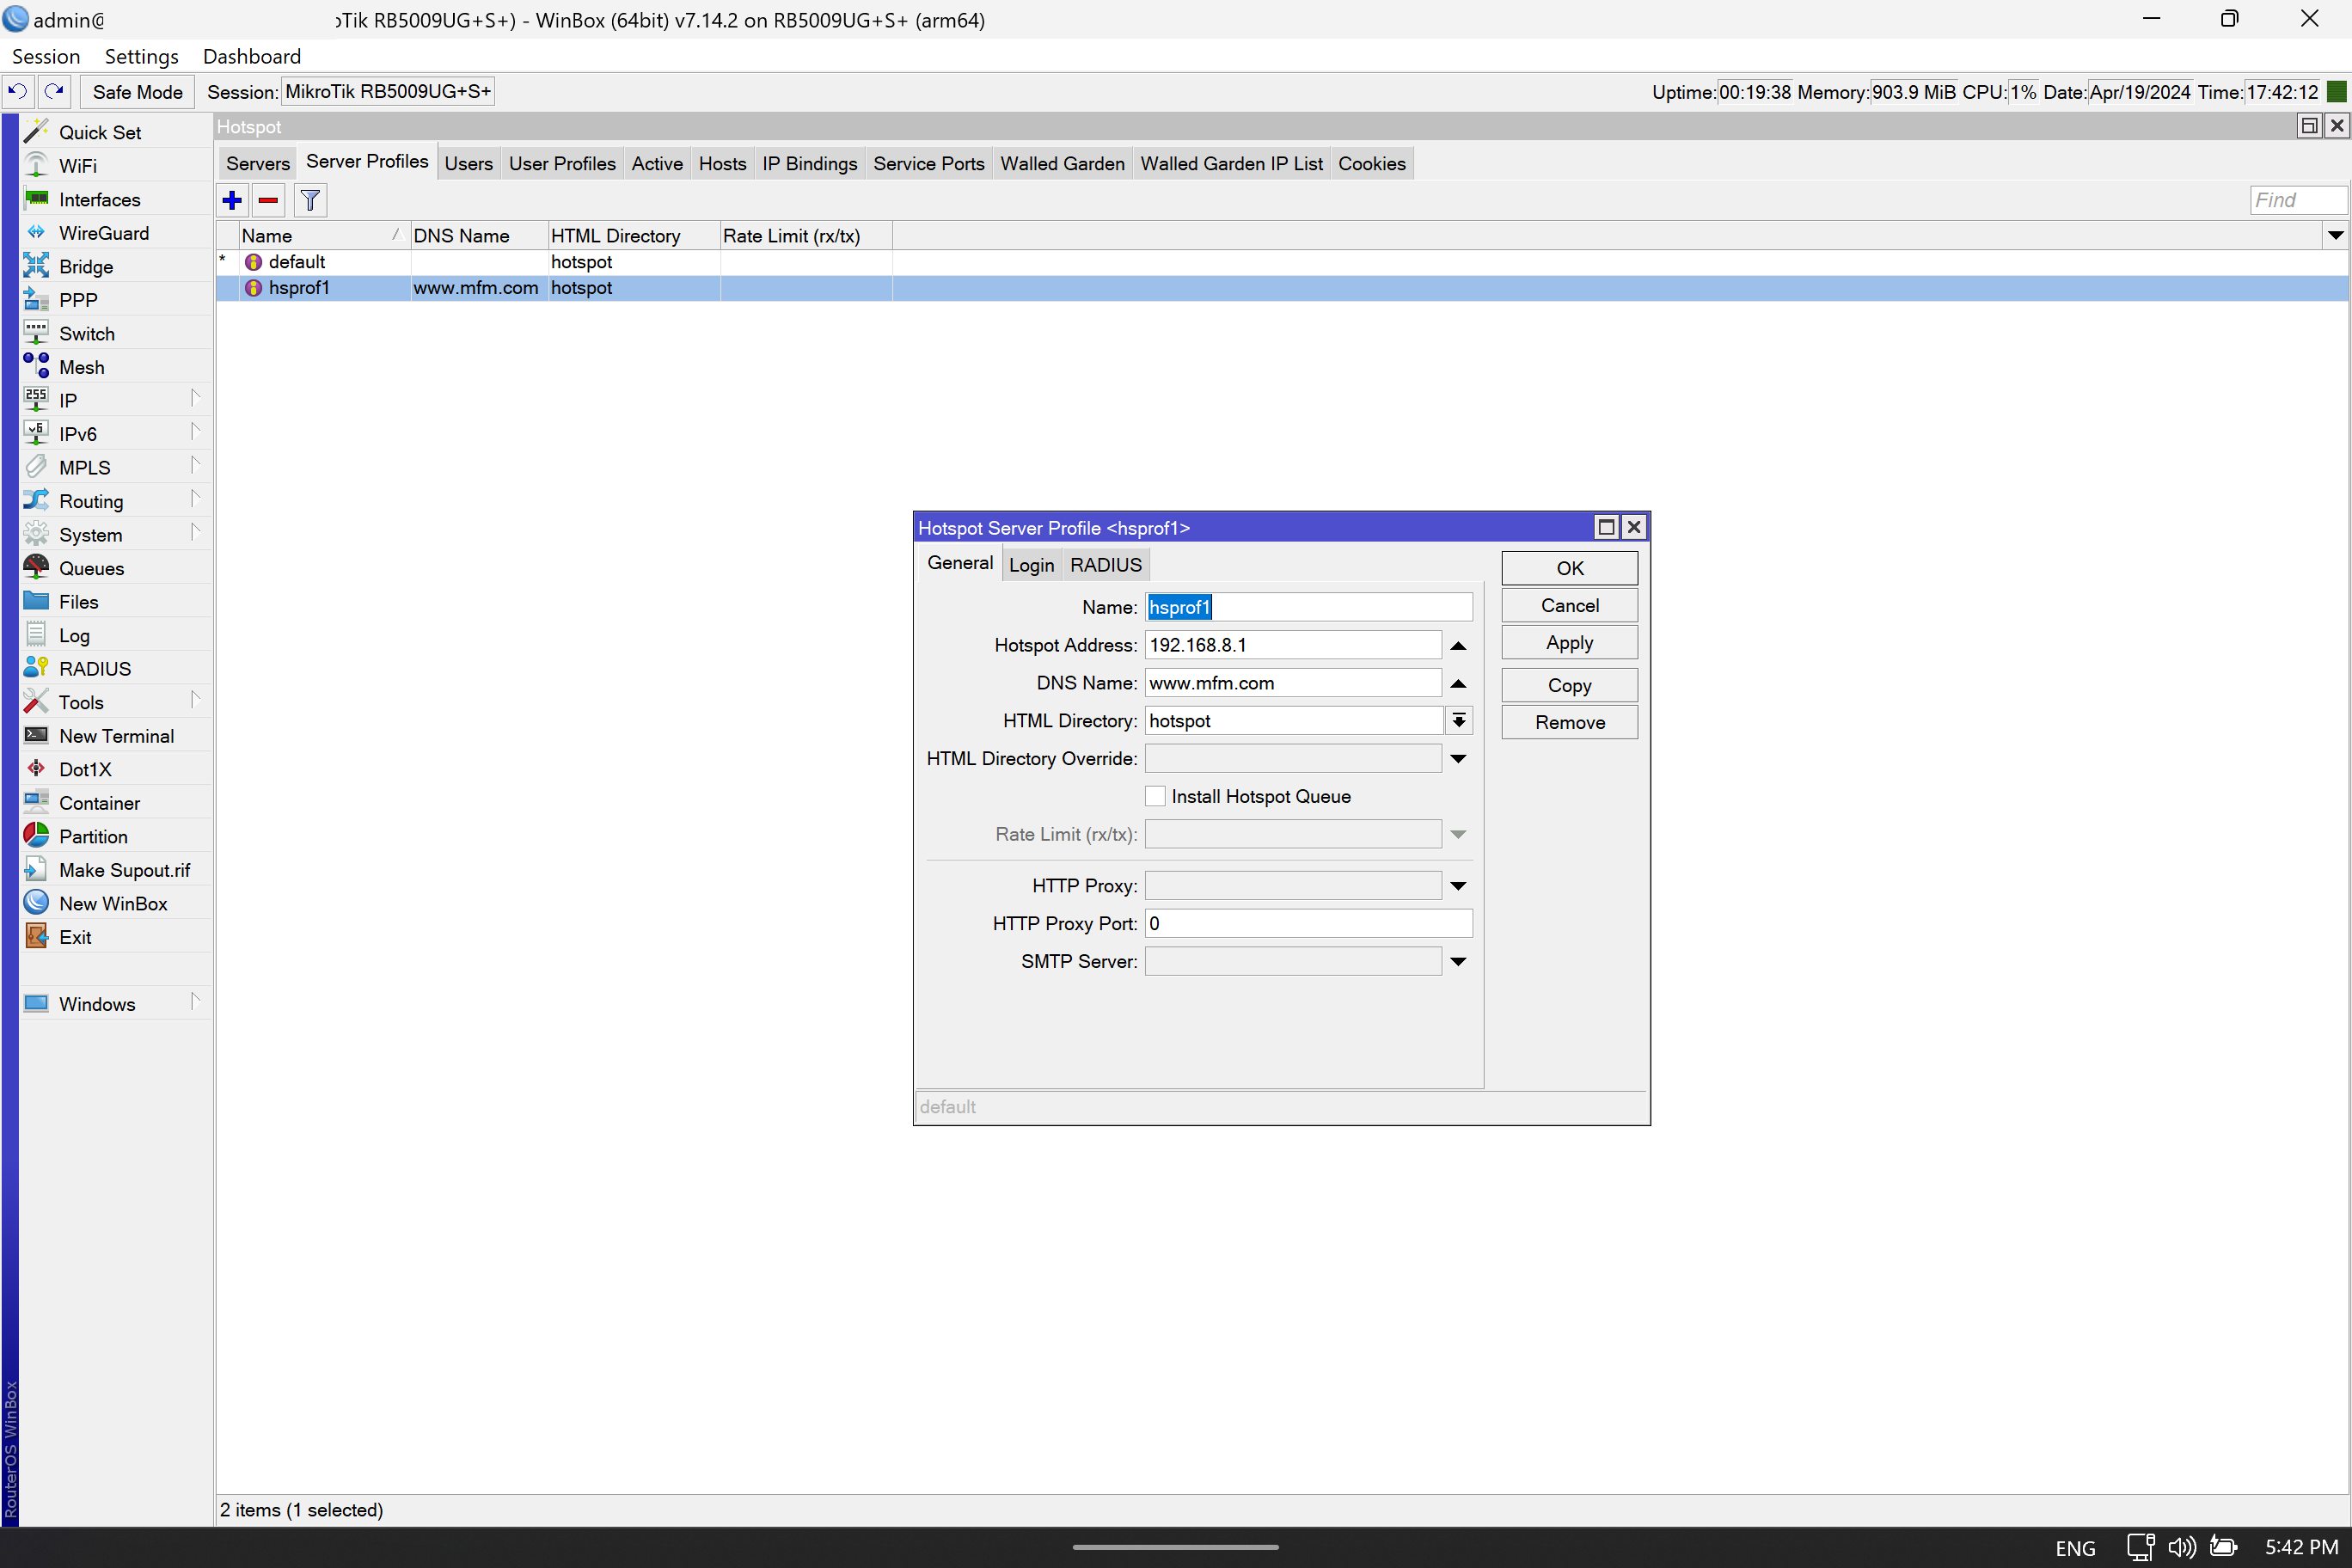2352x1568 pixels.
Task: Sort by the DNS Name column header
Action: click(x=479, y=236)
